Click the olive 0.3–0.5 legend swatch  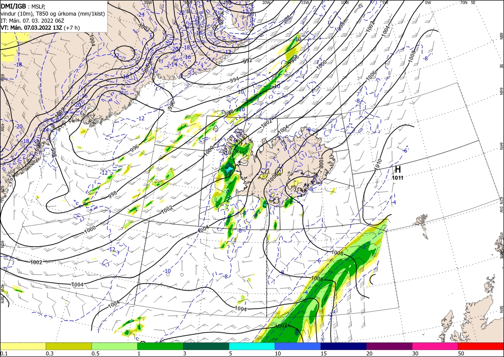[x=69, y=346]
